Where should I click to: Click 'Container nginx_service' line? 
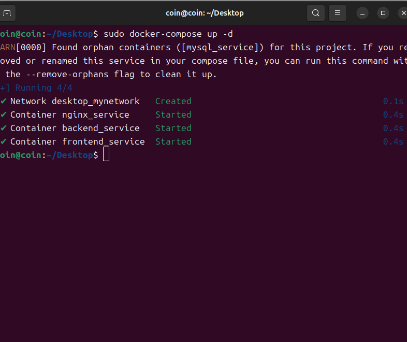69,115
